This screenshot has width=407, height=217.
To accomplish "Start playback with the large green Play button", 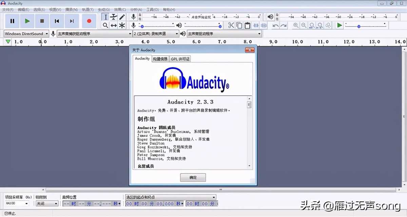I will (x=27, y=21).
